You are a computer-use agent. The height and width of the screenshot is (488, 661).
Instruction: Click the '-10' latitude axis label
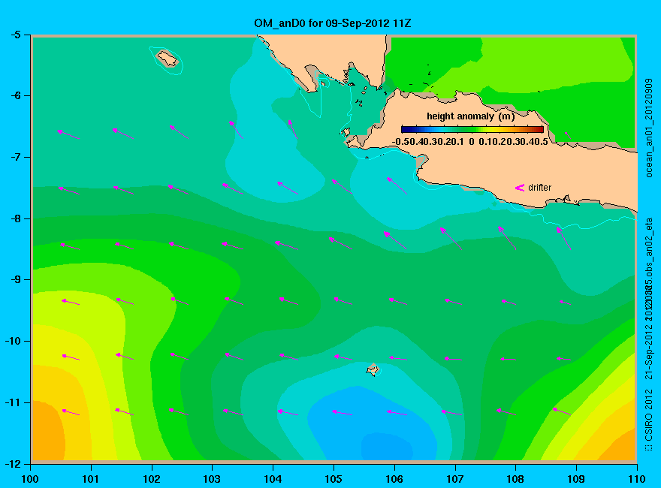coord(13,341)
